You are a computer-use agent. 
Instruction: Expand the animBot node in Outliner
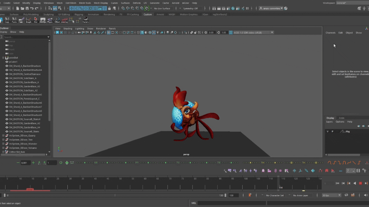[3, 58]
